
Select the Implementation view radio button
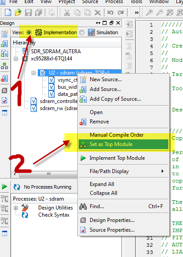point(29,32)
